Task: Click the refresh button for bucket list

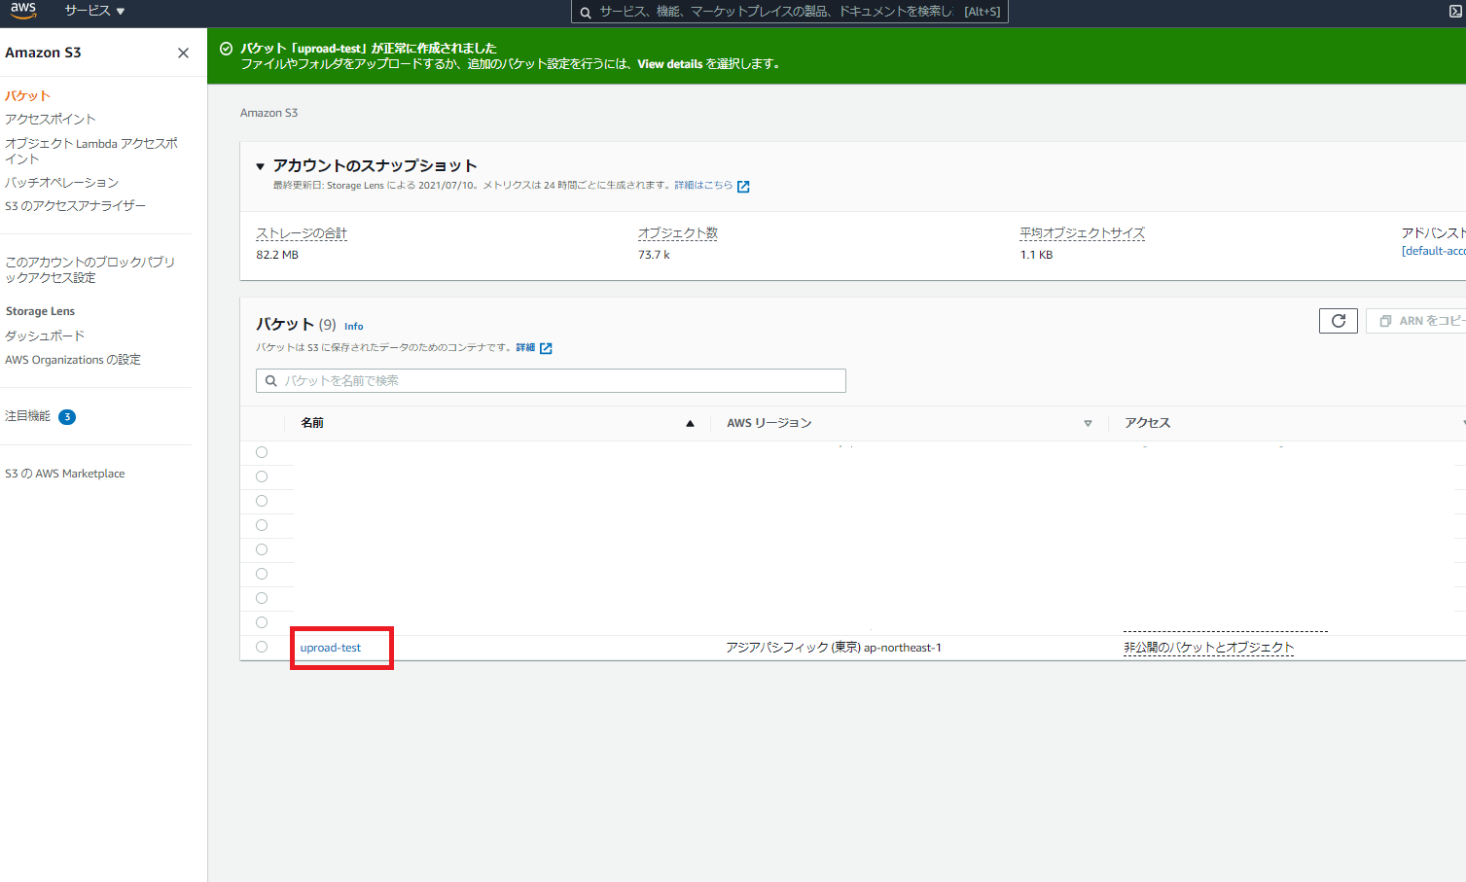Action: [1339, 321]
